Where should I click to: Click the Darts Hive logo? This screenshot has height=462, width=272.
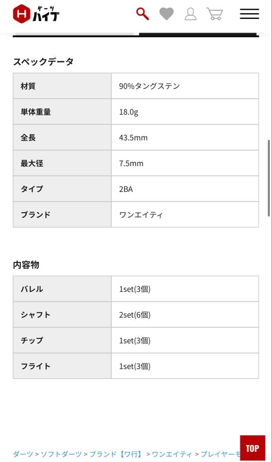[x=36, y=13]
